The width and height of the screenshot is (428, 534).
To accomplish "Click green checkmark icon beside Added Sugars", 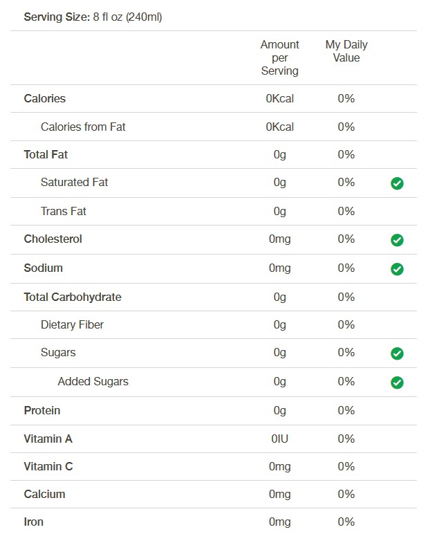I will pyautogui.click(x=397, y=383).
